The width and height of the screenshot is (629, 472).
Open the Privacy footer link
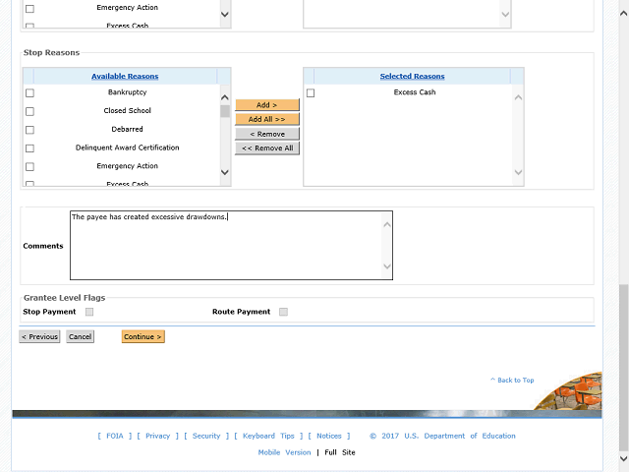[157, 436]
